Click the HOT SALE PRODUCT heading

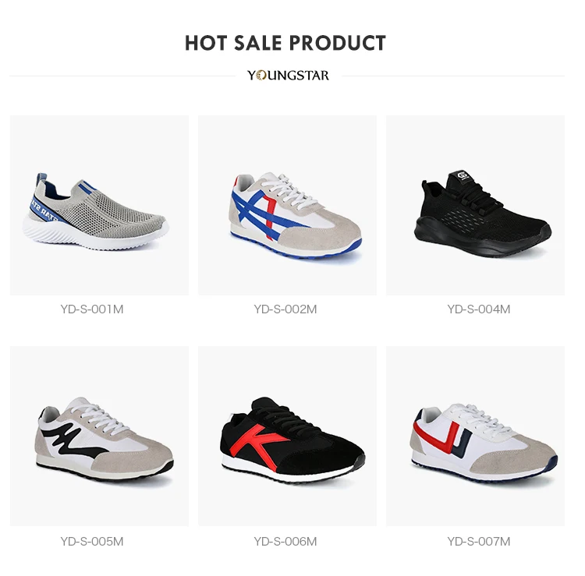[285, 43]
